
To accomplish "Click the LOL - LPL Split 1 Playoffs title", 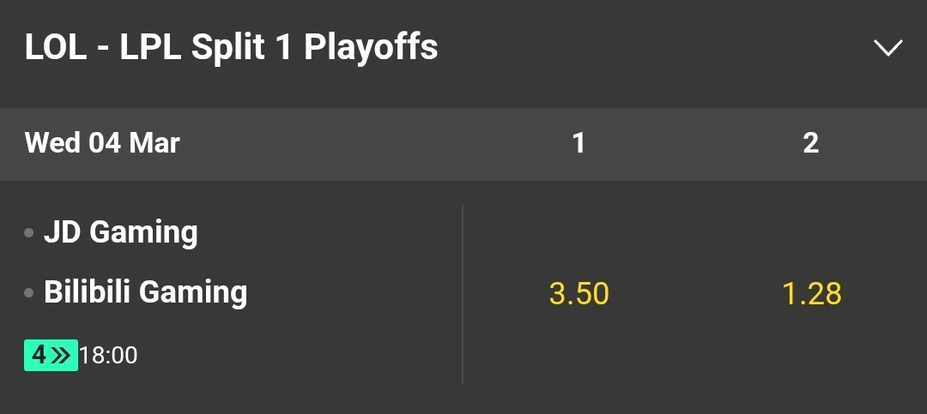I will [x=232, y=48].
